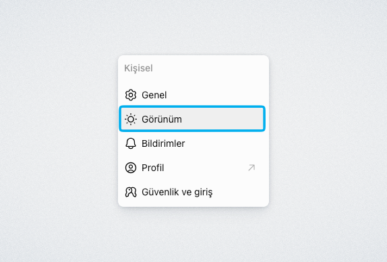Screen dimensions: 387x262
Task: Go to Güvenlik ve giriş settings
Action: (192, 192)
